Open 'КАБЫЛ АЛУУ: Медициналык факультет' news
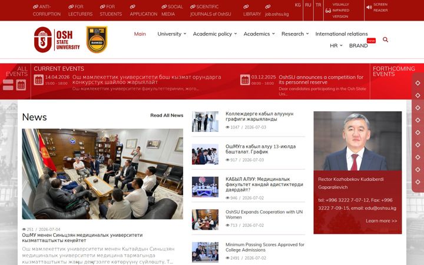The width and height of the screenshot is (424, 265). coord(264,184)
